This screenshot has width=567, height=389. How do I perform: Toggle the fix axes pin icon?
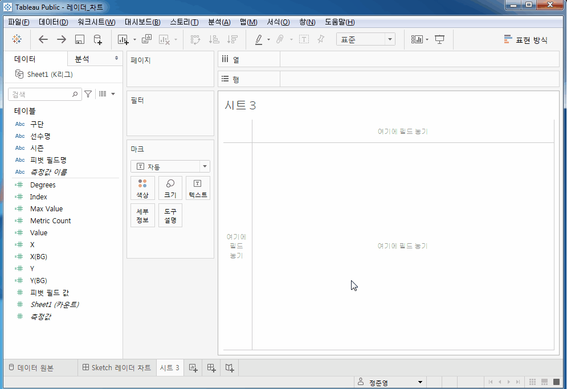(321, 39)
